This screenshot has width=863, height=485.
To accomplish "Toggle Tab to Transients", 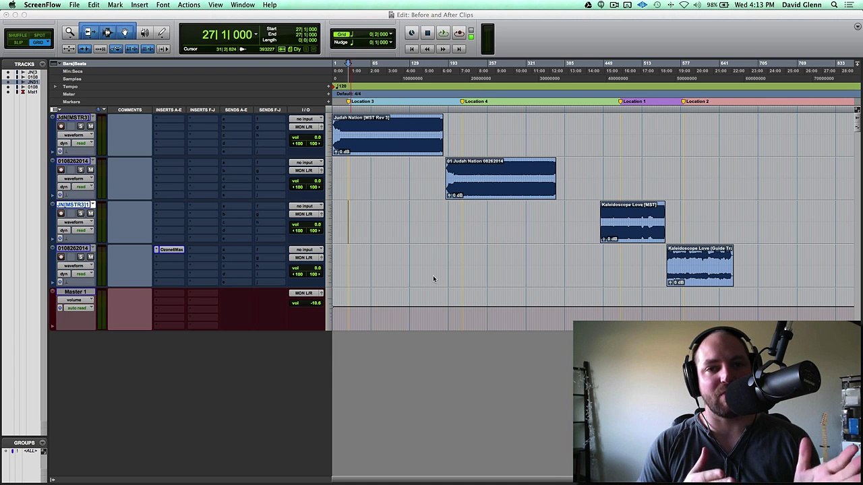I will [84, 49].
